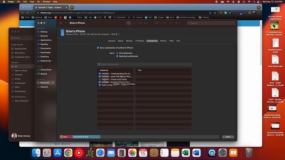Click the Finder share icon
The image size is (285, 160).
pyautogui.click(x=165, y=23)
